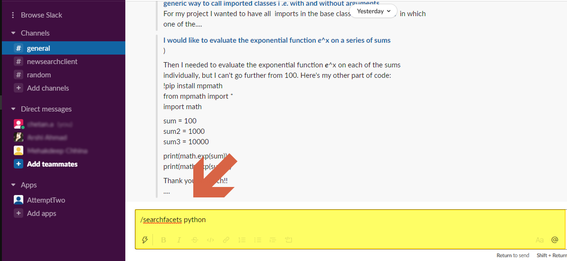Viewport: 567px width, 261px height.
Task: Click Add teammates
Action: 52,164
